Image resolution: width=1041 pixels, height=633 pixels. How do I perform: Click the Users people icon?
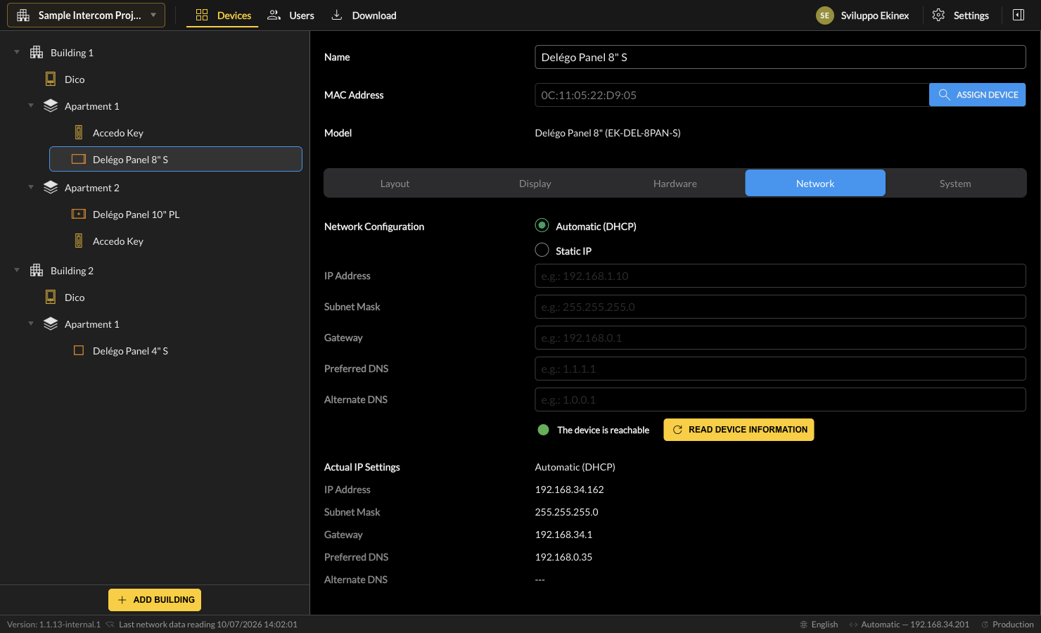pos(274,15)
